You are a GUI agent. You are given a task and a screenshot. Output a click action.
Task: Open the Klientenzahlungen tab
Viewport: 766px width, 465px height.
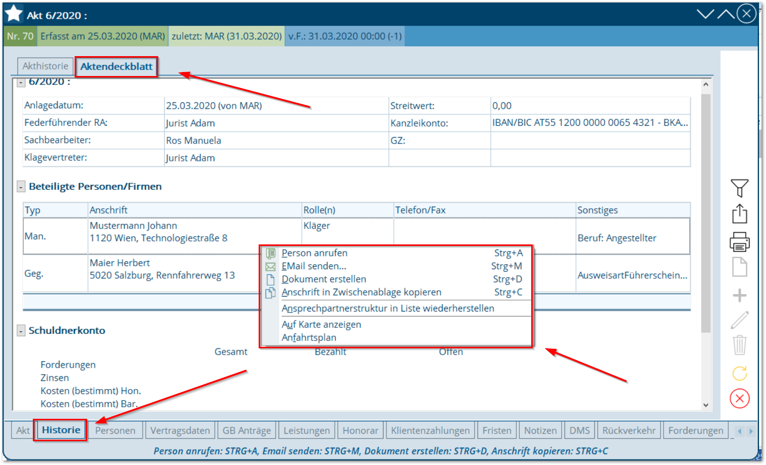[430, 430]
